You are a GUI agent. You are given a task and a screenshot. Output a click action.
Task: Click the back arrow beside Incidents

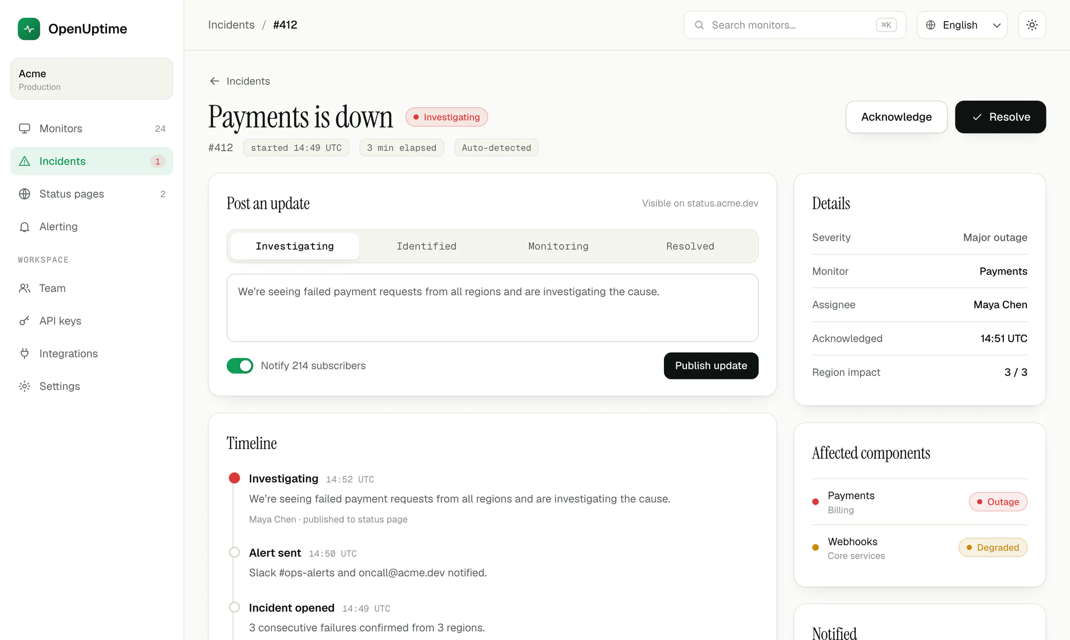(214, 81)
